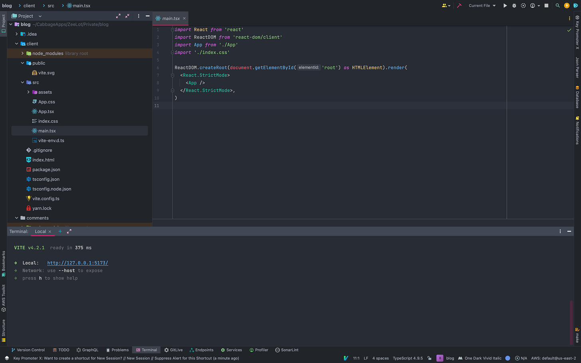Viewport: 581px width, 363px height.
Task: Expand the node_modules folder
Action: (23, 53)
